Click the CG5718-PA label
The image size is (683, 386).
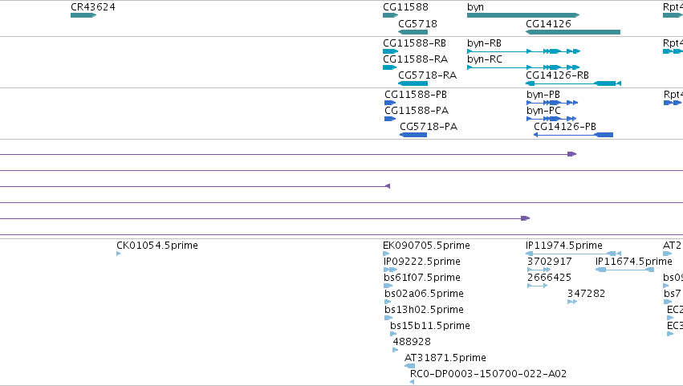(429, 127)
